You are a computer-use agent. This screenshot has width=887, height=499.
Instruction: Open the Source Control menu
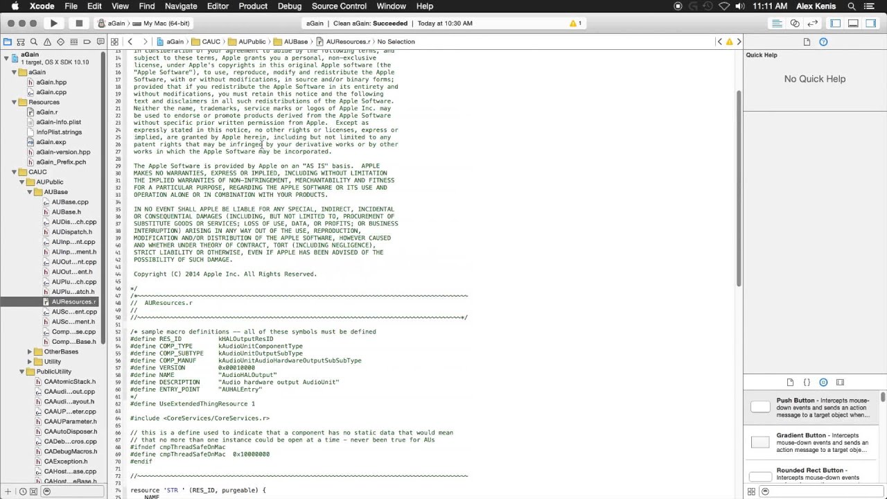coord(339,6)
